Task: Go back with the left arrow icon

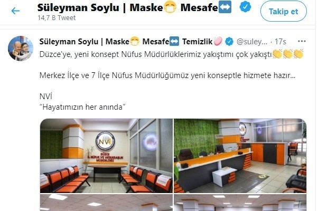Action: pyautogui.click(x=15, y=11)
